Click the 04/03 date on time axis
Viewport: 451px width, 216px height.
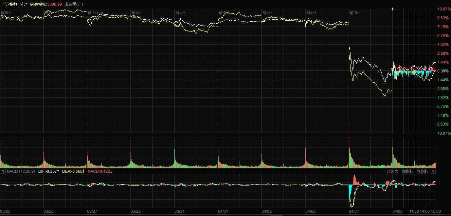coord(310,211)
